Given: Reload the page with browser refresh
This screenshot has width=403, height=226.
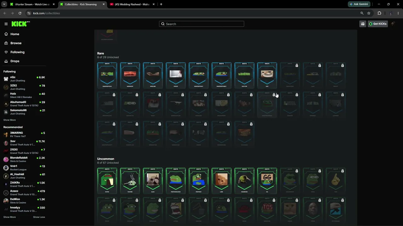Looking at the screenshot, I should pos(20,13).
